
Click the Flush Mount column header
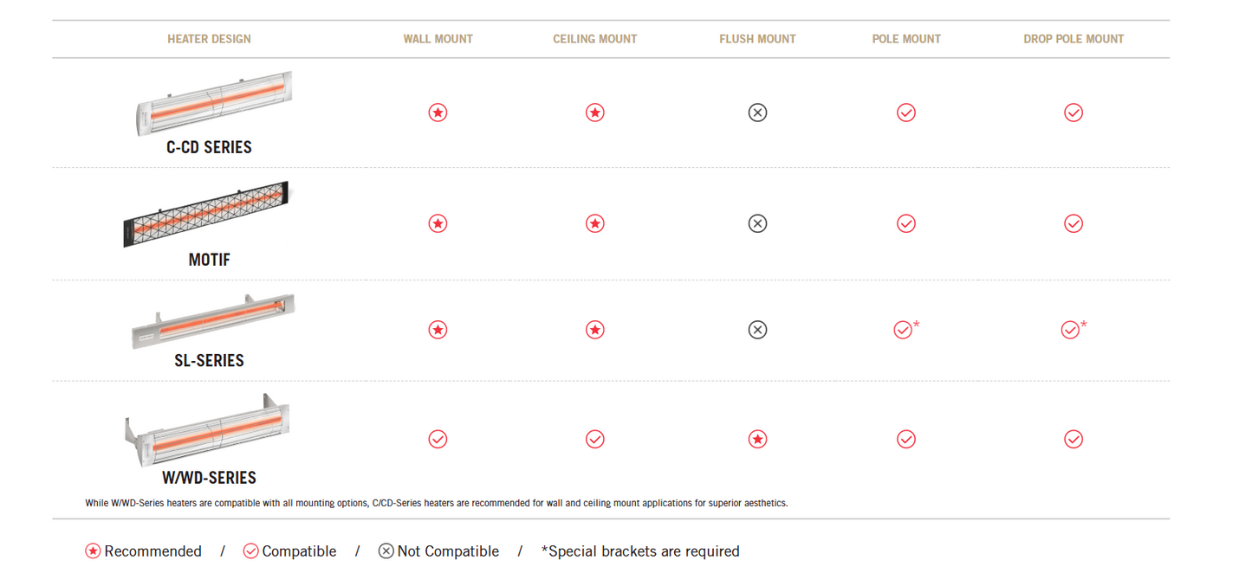click(x=757, y=39)
